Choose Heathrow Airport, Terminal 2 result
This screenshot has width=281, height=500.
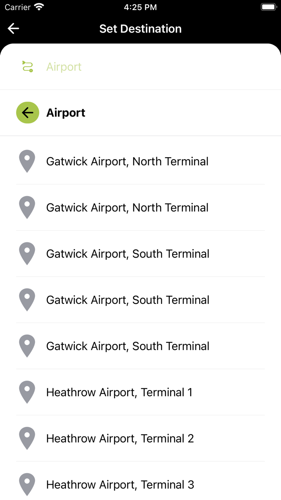[x=120, y=438]
